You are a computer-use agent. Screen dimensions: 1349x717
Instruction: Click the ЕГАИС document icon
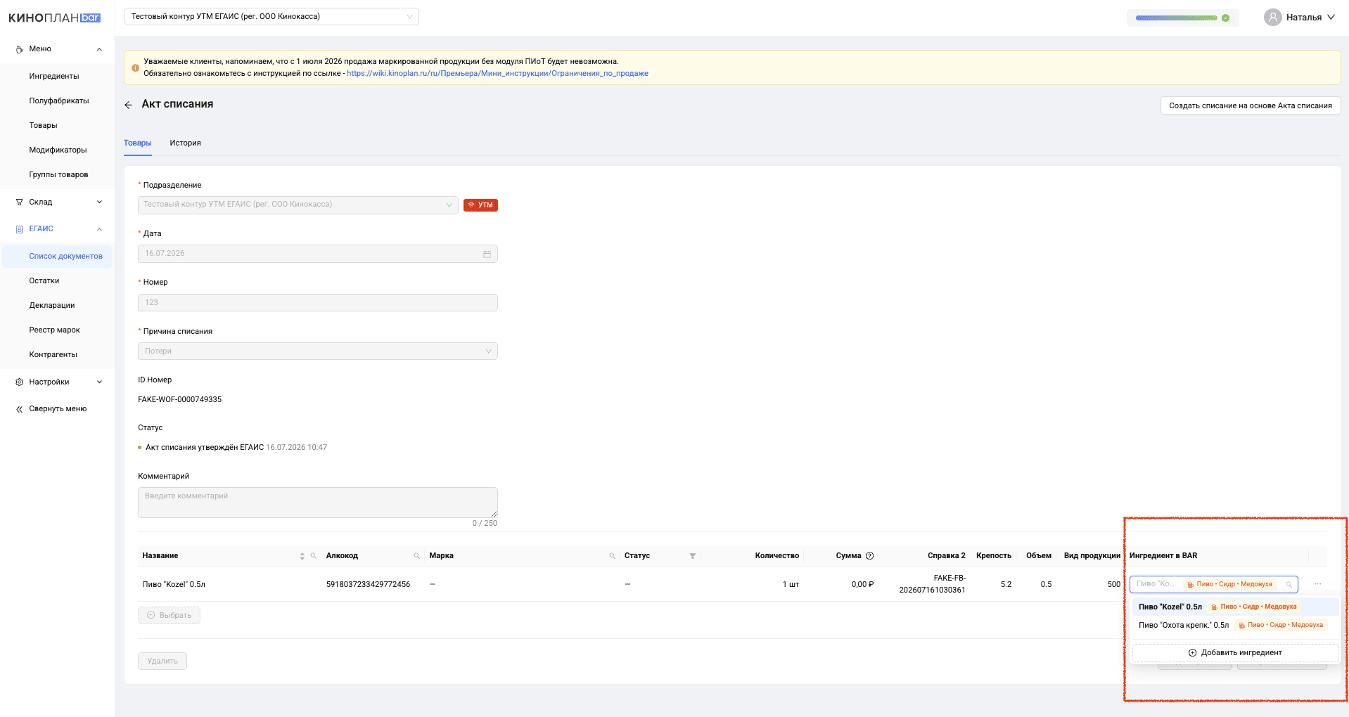(x=19, y=229)
